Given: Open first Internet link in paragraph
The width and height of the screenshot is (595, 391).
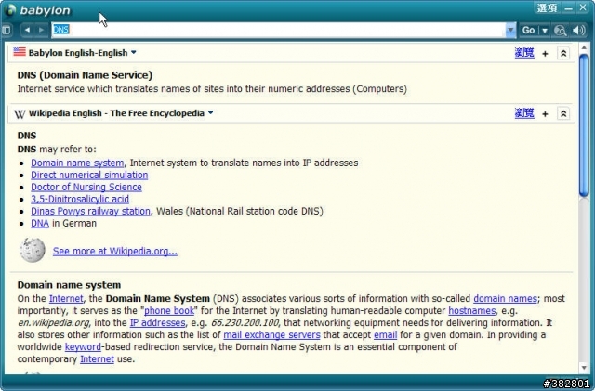Looking at the screenshot, I should [66, 299].
